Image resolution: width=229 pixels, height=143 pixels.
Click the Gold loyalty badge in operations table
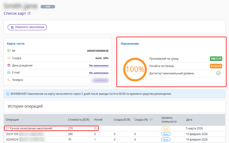pyautogui.click(x=165, y=128)
